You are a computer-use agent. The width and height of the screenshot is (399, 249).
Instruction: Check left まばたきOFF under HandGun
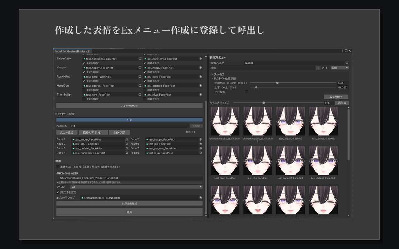[84, 90]
